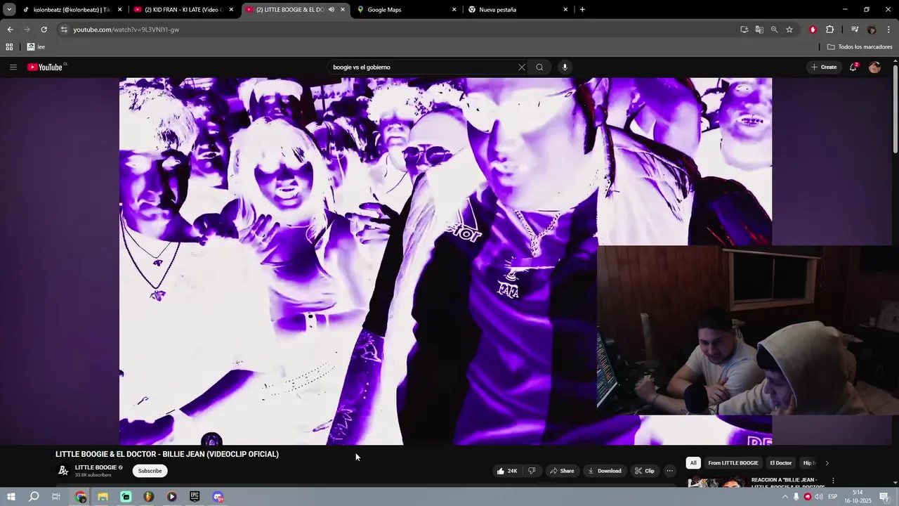899x506 pixels.
Task: Open LITTLE BOOGIE channel avatar
Action: click(63, 471)
